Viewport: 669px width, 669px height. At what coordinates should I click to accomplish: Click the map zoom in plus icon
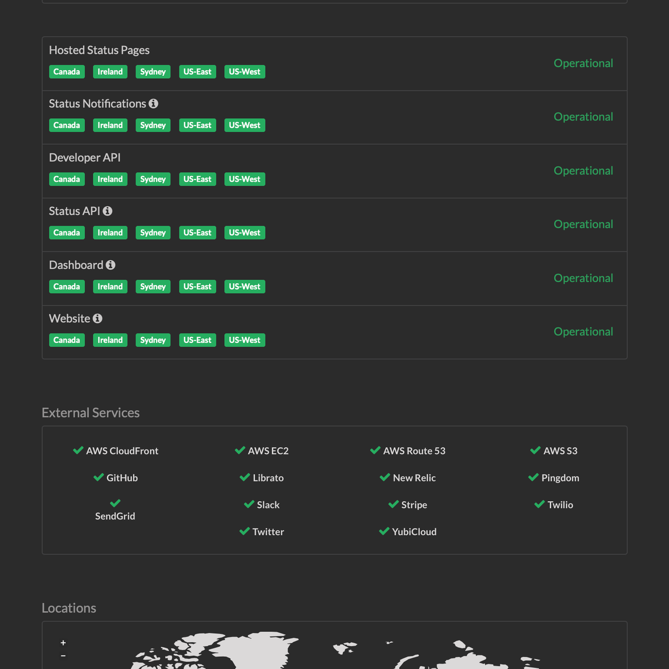coord(63,643)
